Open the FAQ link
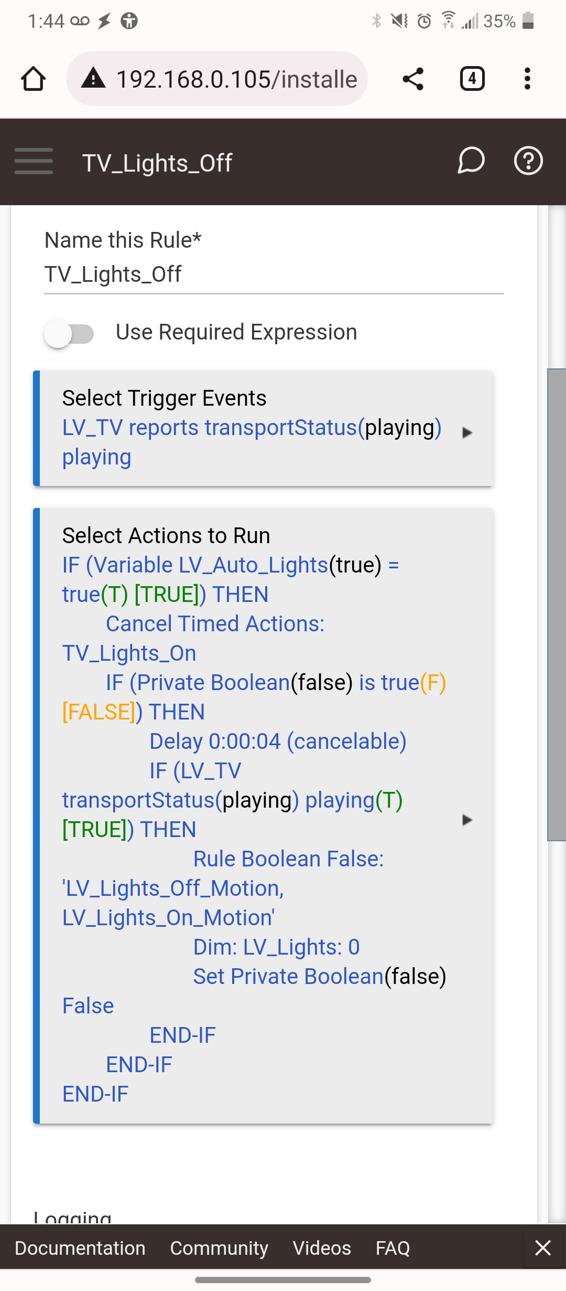Viewport: 566px width, 1291px height. [x=393, y=1248]
